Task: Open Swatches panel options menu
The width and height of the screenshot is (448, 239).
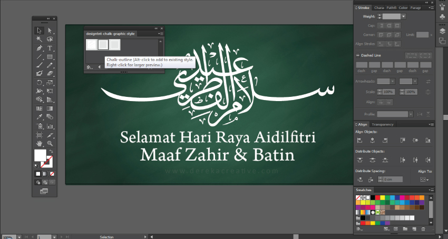Action: point(431,190)
